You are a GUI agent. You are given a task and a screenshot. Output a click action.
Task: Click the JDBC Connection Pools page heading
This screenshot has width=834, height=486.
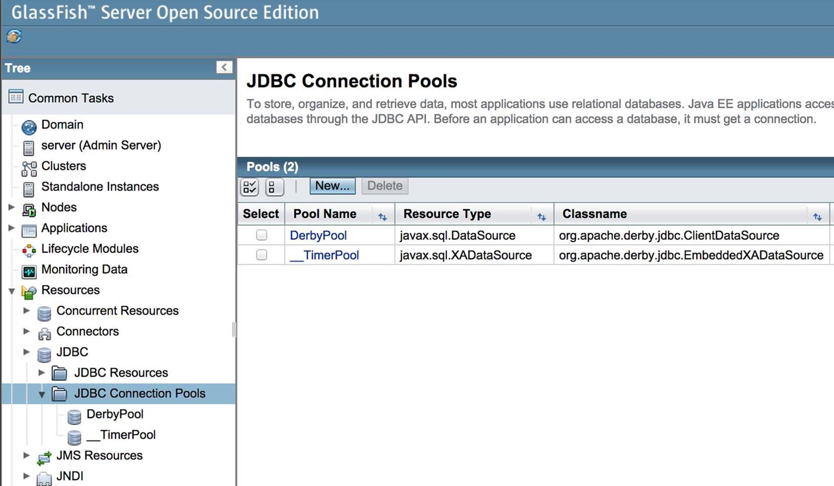point(352,81)
